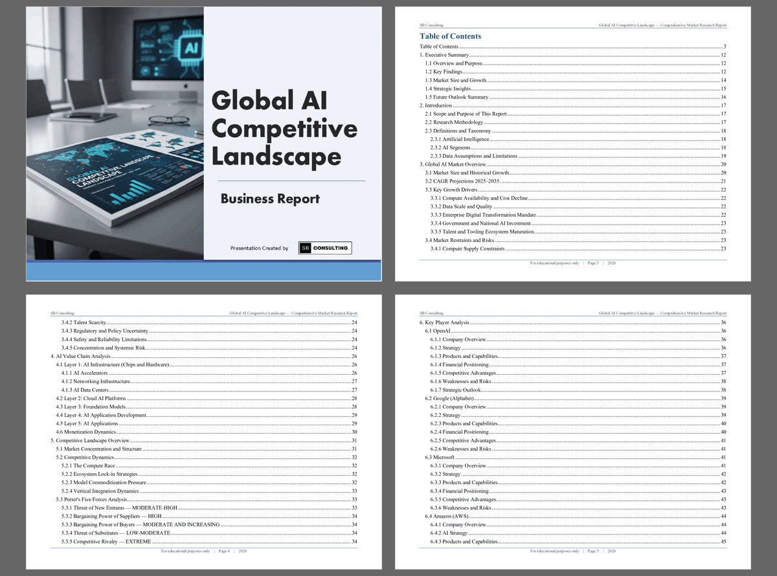Screen dimensions: 777x576
Task: Jump to '4.6 Monetization Dynamics' entry
Action: pos(86,432)
